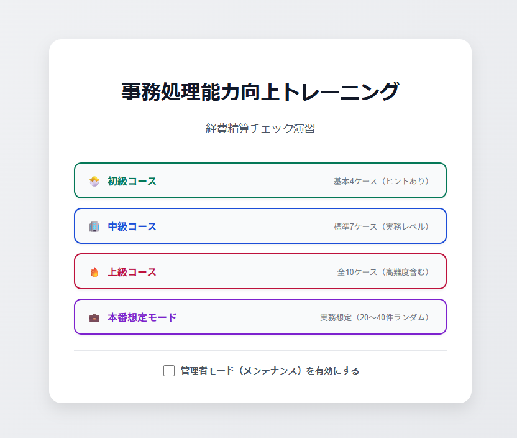
Task: Click the hatching chick icon on 初級コース
Action: point(94,180)
